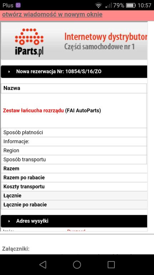Expand the Adres wysyłki arrow

(x=9, y=221)
